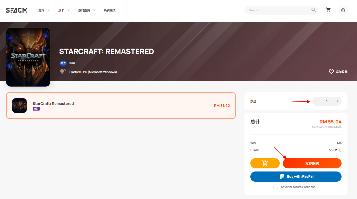The width and height of the screenshot is (357, 199).
Task: Click the RM 51.92 price
Action: pos(222,106)
